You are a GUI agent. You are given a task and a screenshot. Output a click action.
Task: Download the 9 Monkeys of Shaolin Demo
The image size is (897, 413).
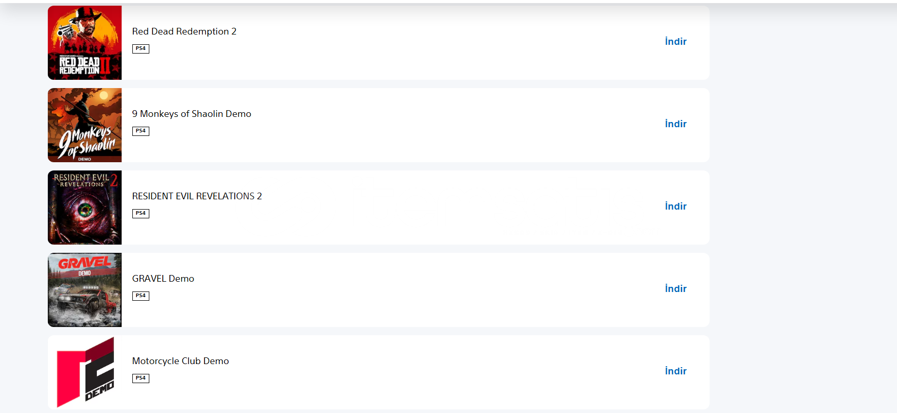click(x=676, y=124)
